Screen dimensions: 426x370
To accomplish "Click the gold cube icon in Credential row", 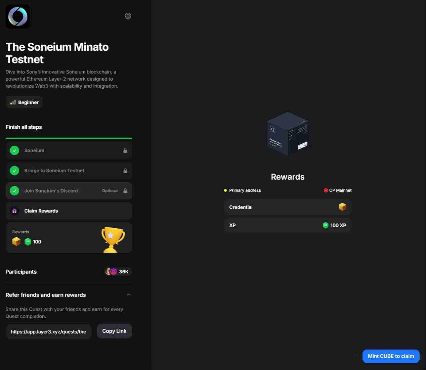I will [x=342, y=207].
